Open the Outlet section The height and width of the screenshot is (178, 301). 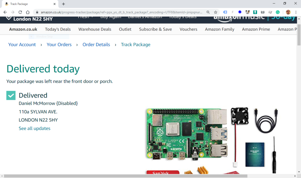click(125, 29)
